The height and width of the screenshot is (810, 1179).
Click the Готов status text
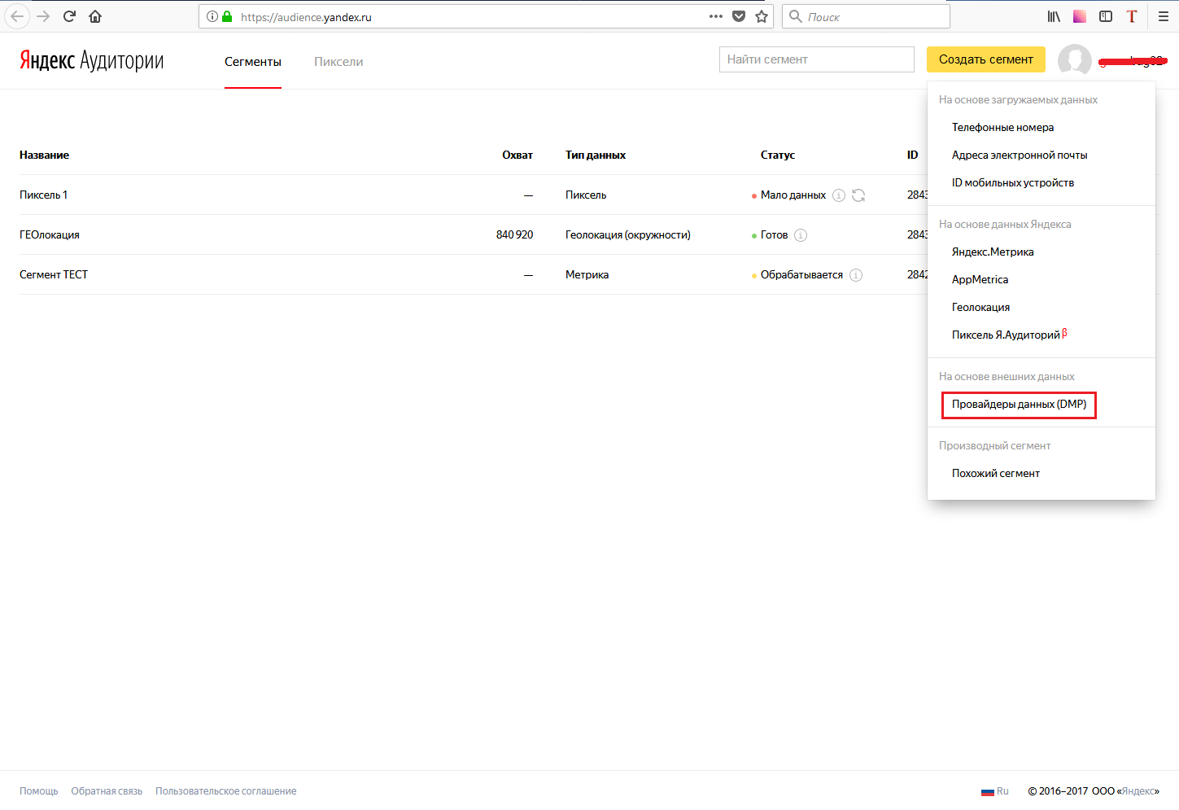(x=774, y=235)
